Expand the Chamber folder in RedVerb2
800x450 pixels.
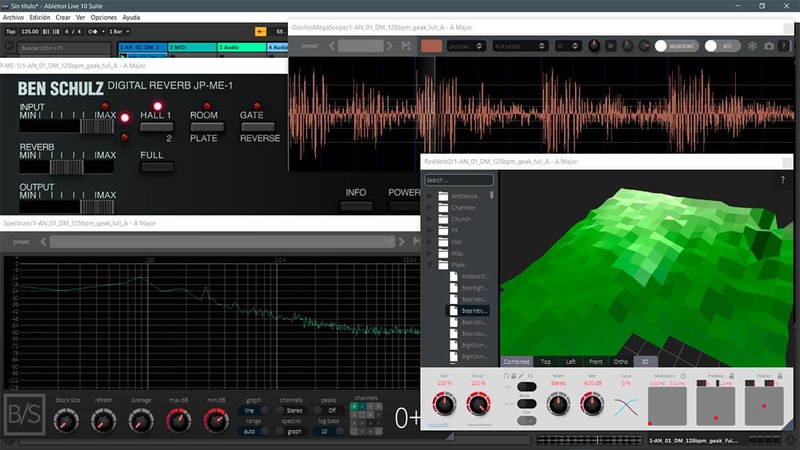[x=429, y=207]
